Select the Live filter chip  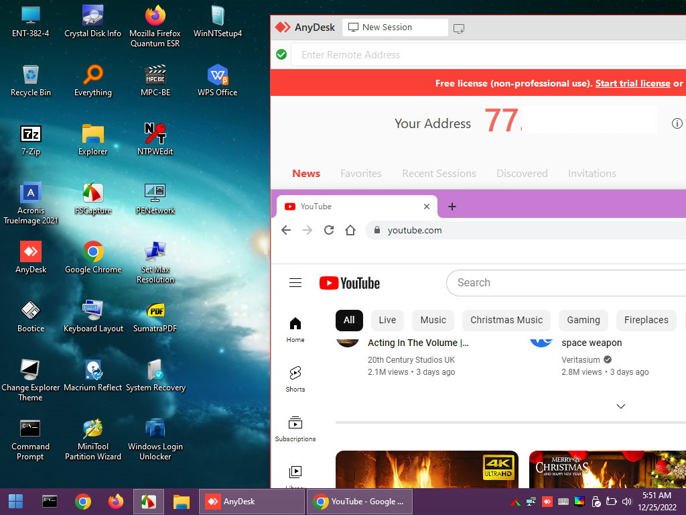click(x=387, y=320)
